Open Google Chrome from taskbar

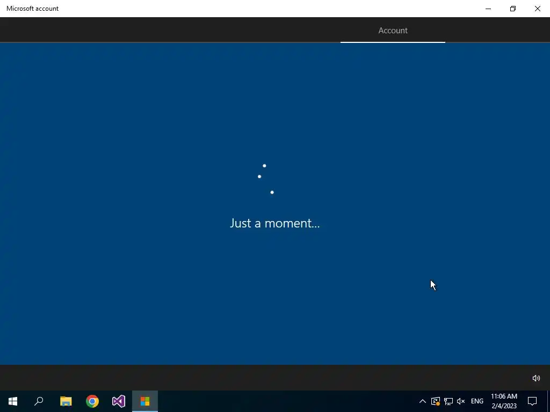pyautogui.click(x=92, y=401)
